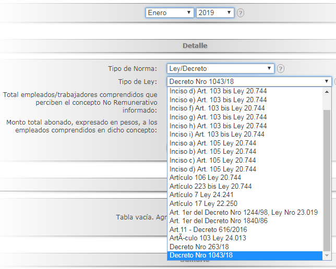Viewport: 336px width, 269px height.
Task: Pick Artículo 106 Ley 20.744
Action: click(x=205, y=178)
